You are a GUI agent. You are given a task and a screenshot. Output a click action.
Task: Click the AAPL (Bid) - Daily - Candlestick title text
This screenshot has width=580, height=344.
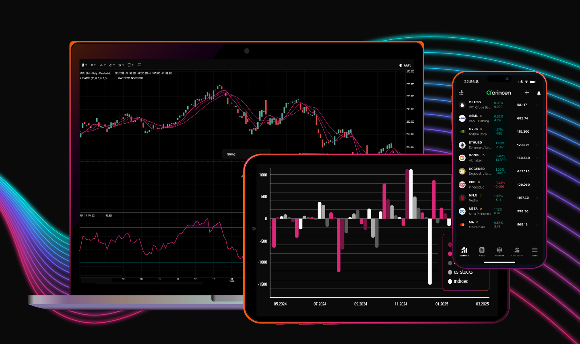(x=95, y=74)
